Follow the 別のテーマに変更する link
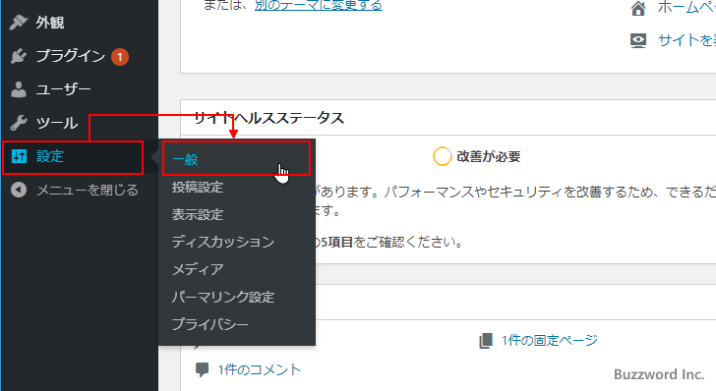This screenshot has height=391, width=716. coord(319,6)
